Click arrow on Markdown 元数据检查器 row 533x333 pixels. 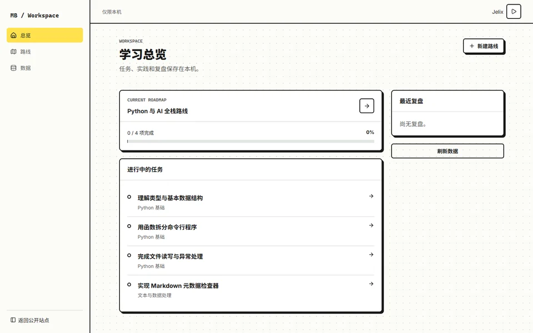371,284
